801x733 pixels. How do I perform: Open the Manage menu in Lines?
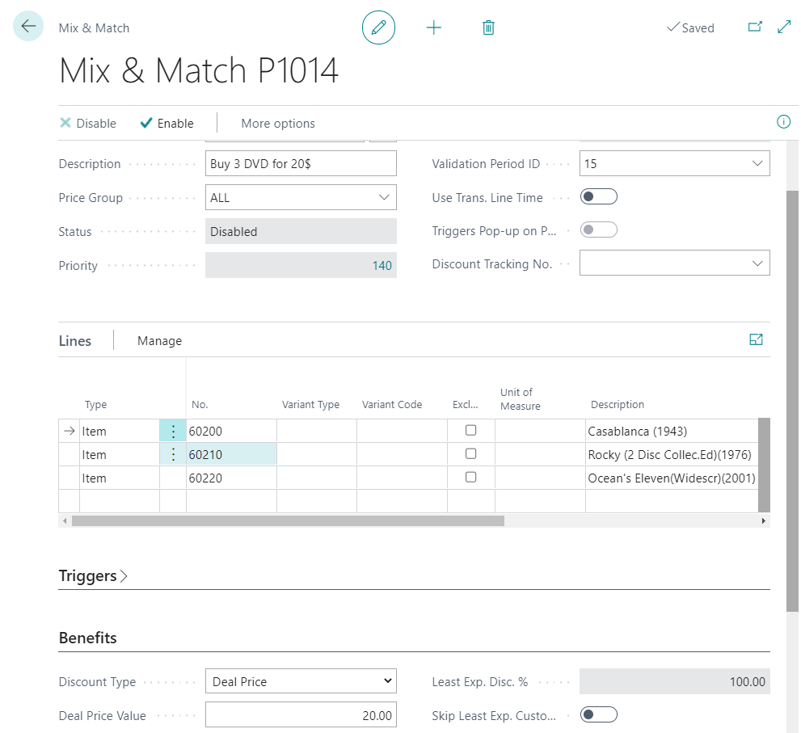[159, 341]
